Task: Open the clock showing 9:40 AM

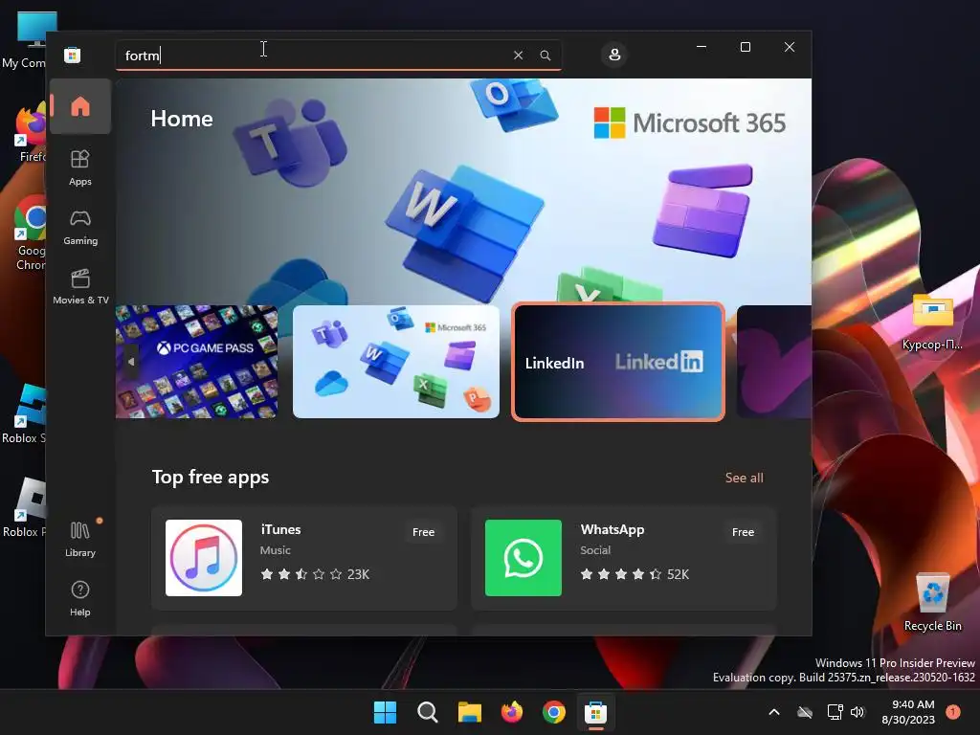Action: tap(909, 712)
